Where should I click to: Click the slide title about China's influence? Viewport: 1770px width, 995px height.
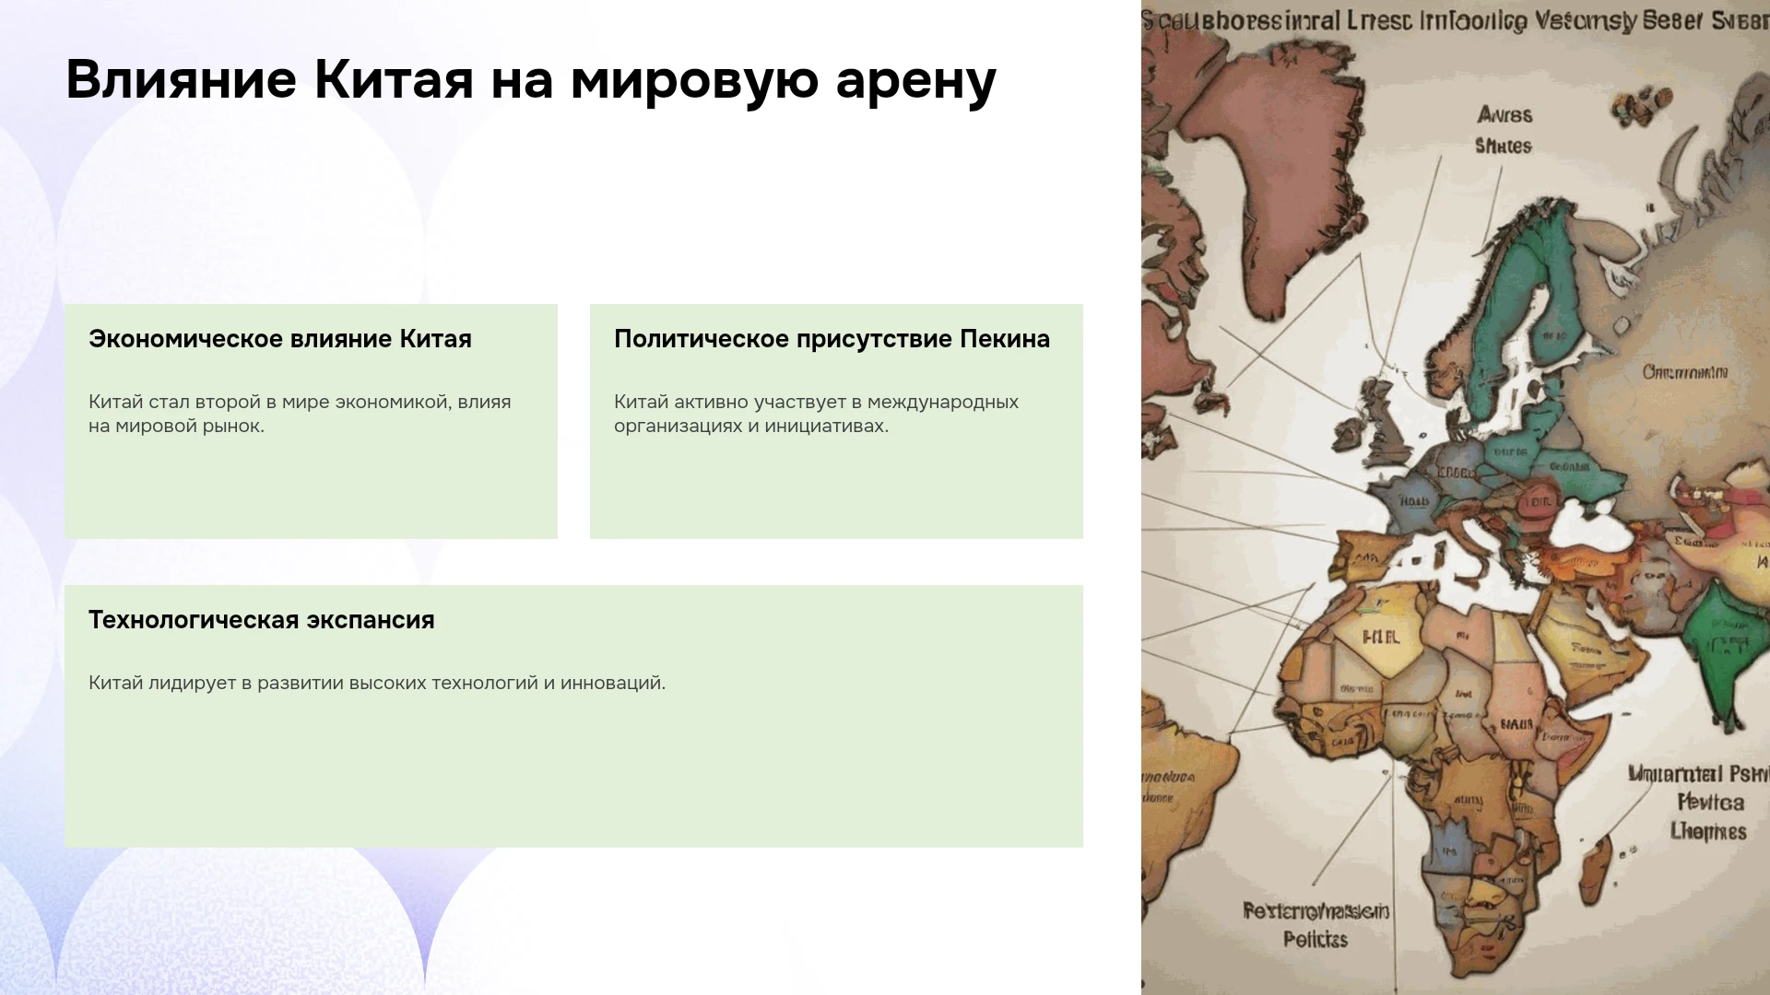point(531,80)
